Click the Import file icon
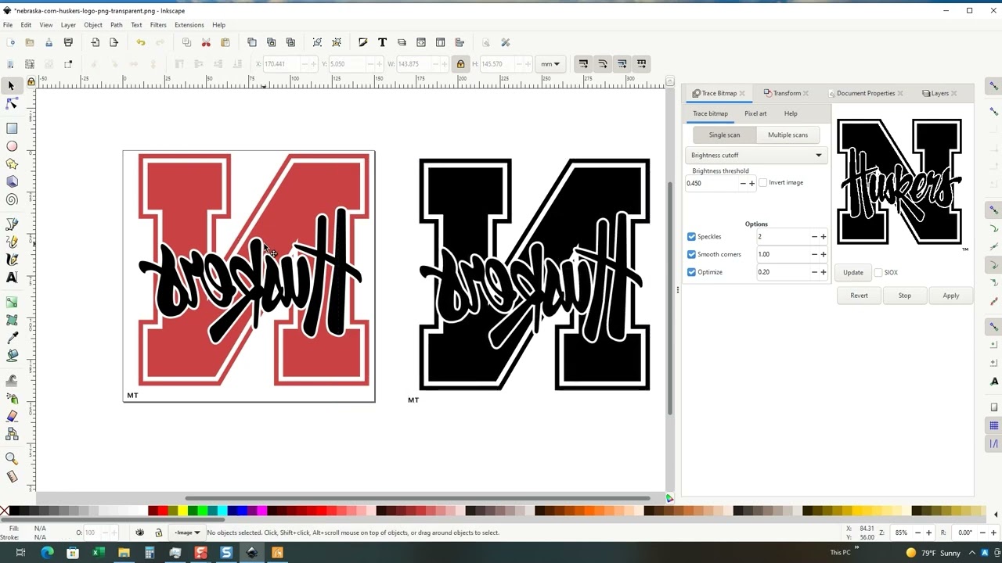The width and height of the screenshot is (1002, 563). pyautogui.click(x=96, y=42)
